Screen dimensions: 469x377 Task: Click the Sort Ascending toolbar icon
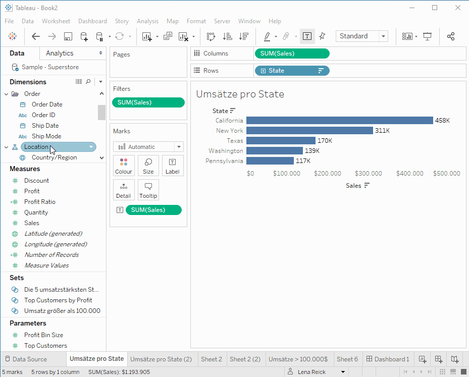[x=228, y=36]
